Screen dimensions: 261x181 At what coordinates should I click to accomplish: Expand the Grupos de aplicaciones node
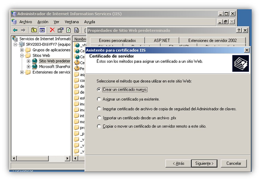(x=22, y=50)
